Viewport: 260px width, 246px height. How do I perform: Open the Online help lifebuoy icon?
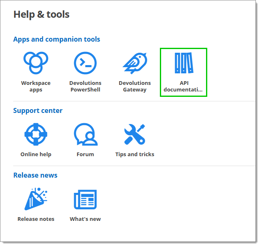click(36, 134)
